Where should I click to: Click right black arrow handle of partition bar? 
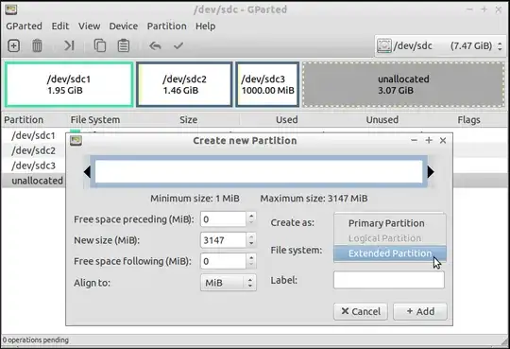click(x=431, y=172)
